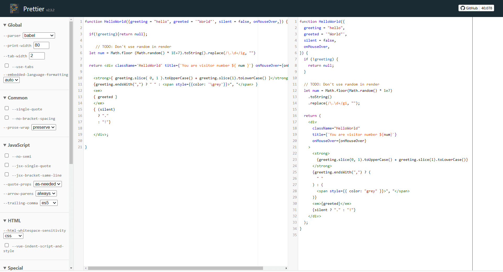The image size is (503, 272).
Task: Click "<em>{greeted}</em>" in output panel
Action: [x=332, y=203]
